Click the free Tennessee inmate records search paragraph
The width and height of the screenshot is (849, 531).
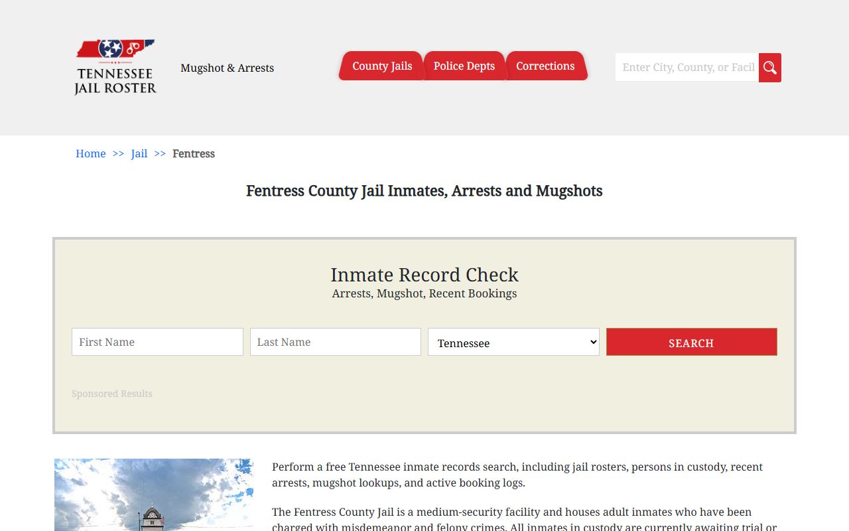tap(517, 475)
